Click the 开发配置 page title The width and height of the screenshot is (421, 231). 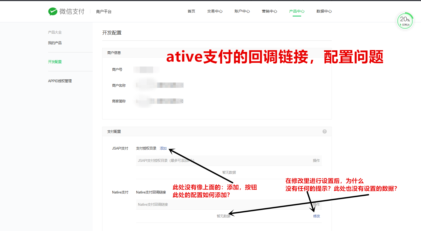point(112,33)
